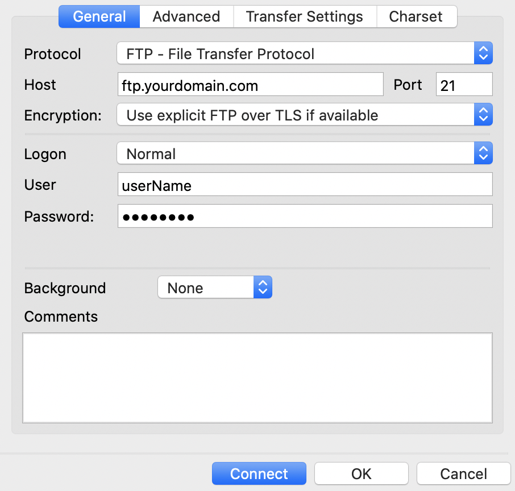
Task: Switch to the Charset tab
Action: click(x=417, y=16)
